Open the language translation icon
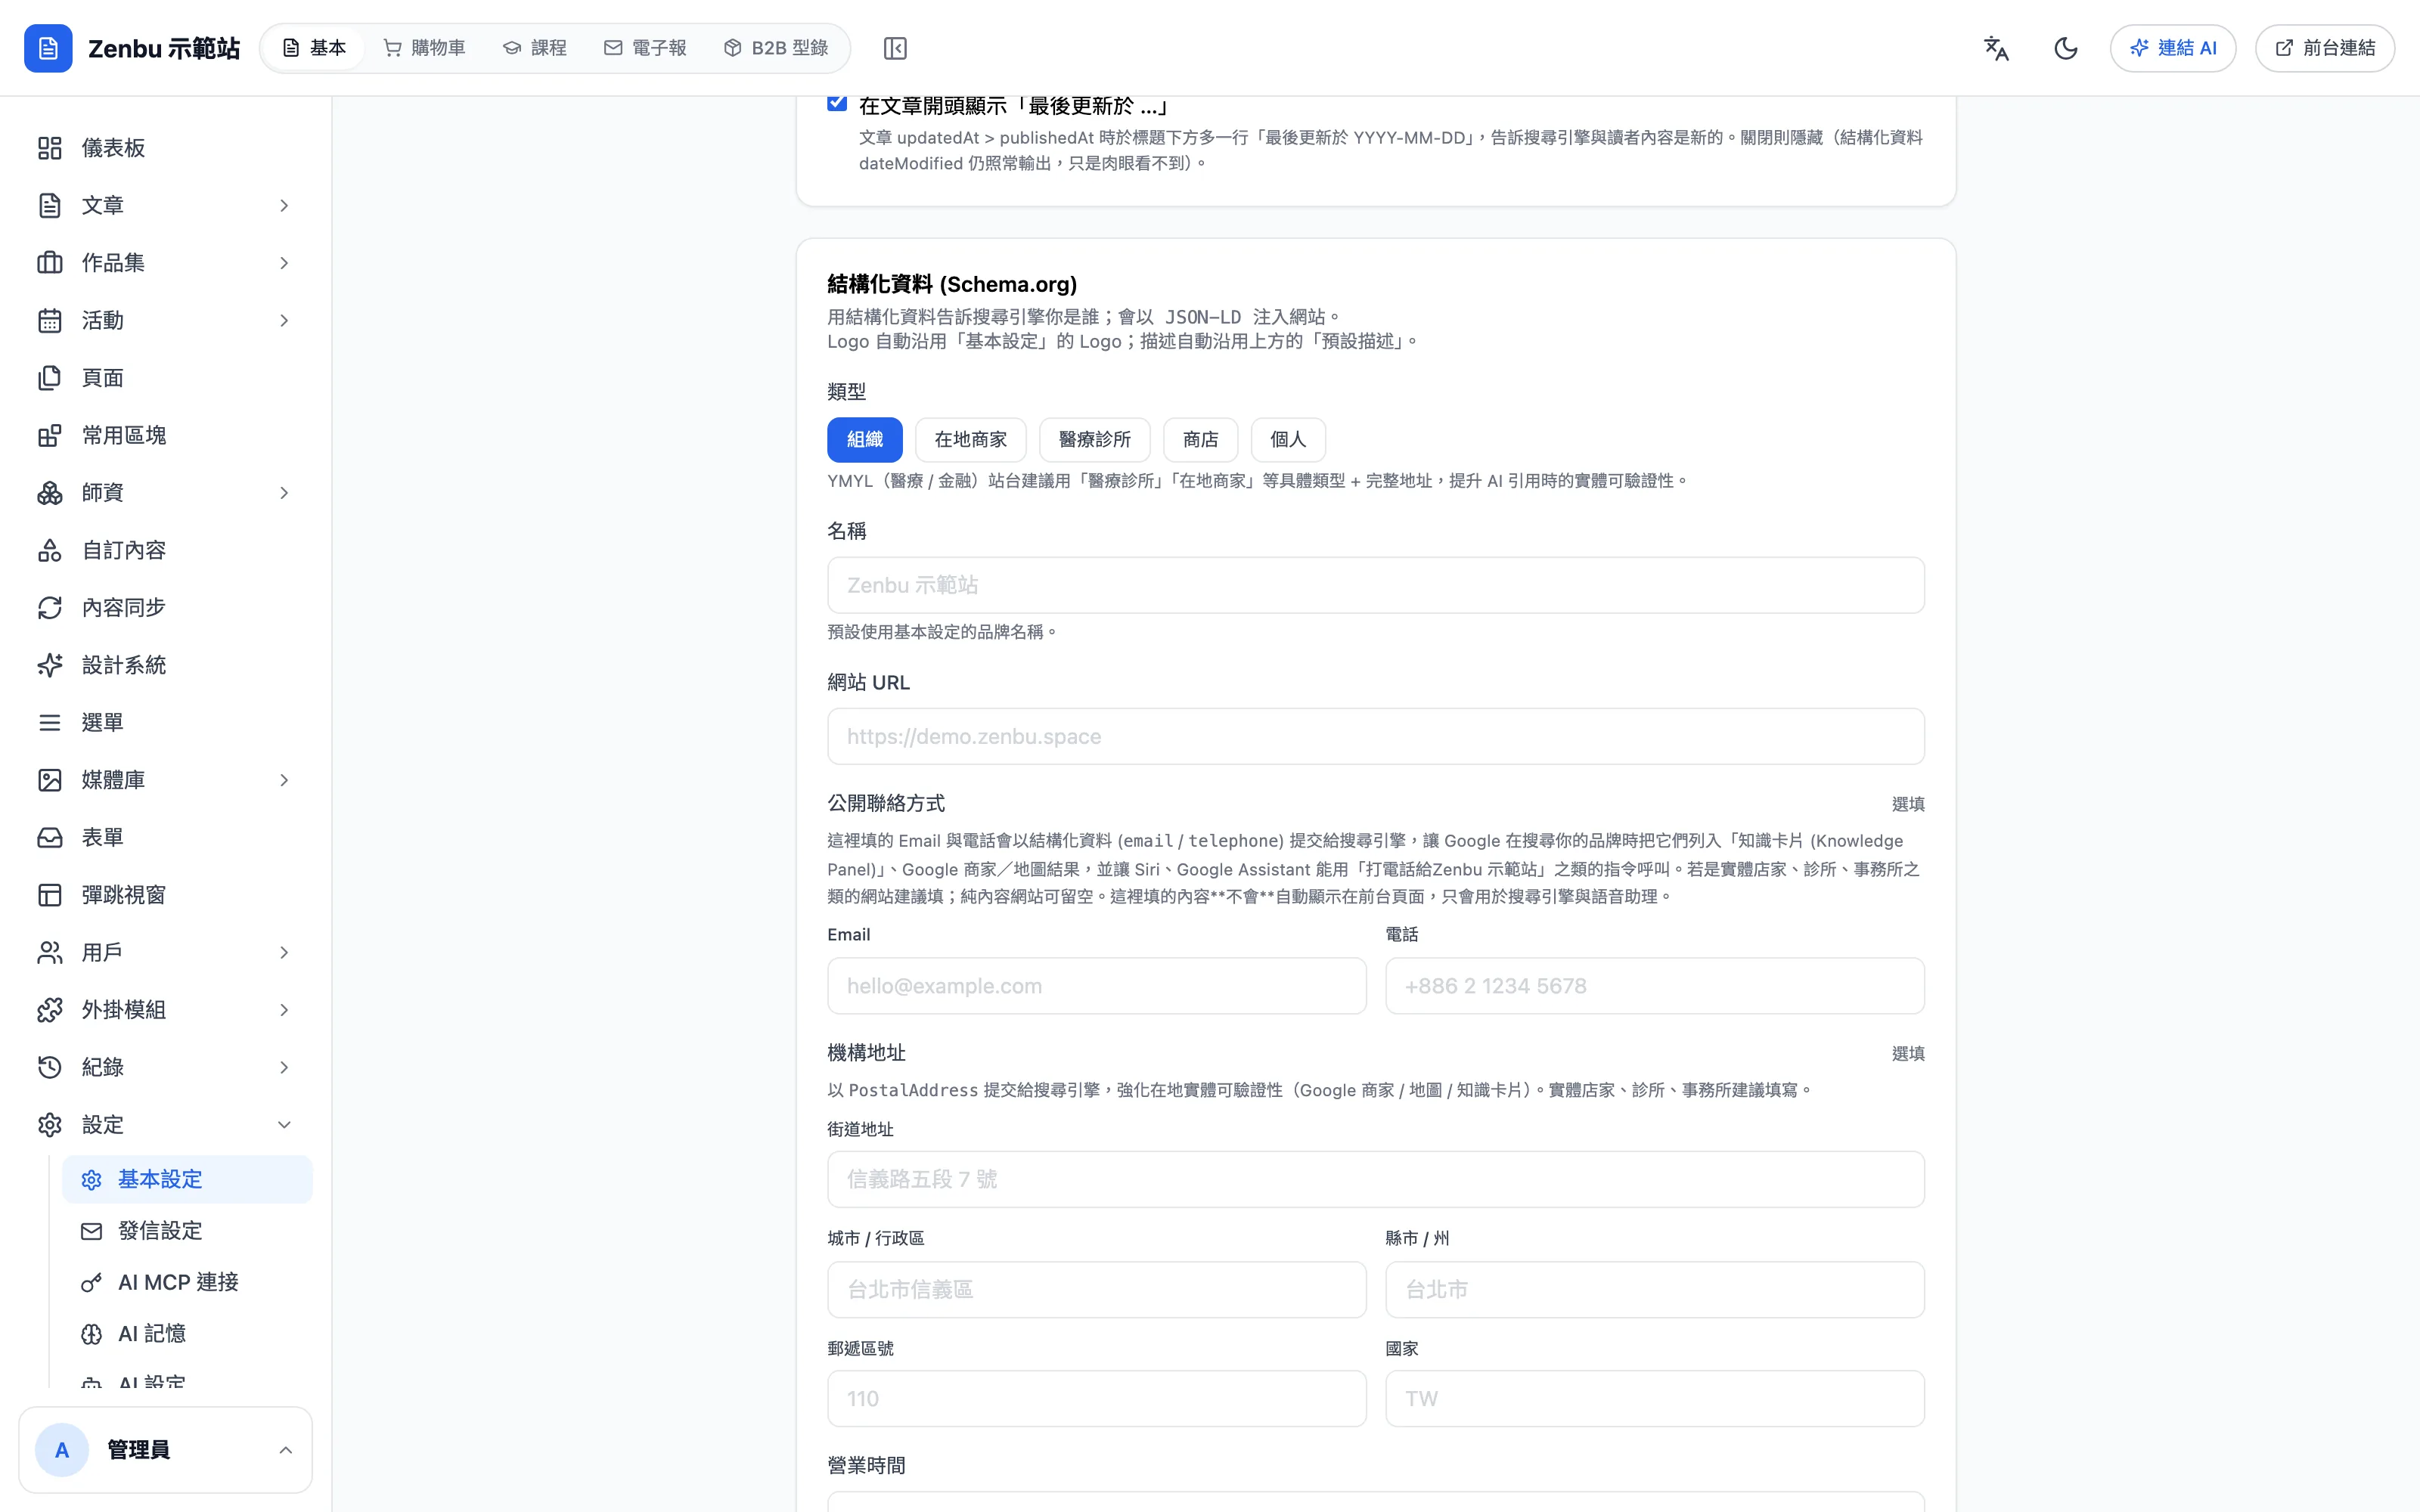 click(1996, 48)
